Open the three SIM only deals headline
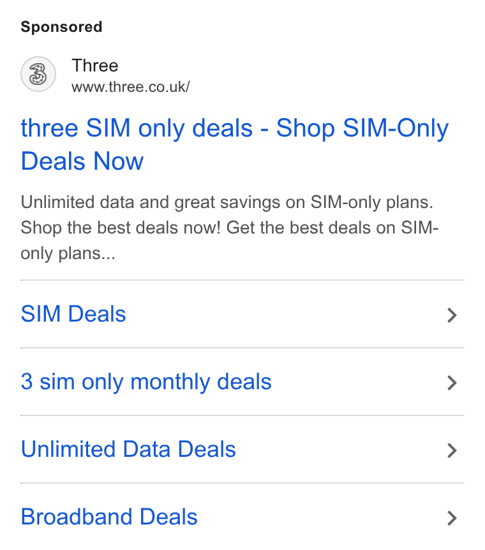Screen dimensions: 485x550 tap(235, 144)
